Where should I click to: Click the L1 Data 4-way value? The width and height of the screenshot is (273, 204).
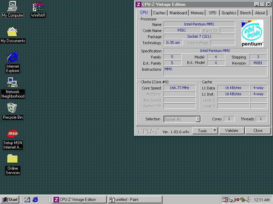tap(259, 88)
